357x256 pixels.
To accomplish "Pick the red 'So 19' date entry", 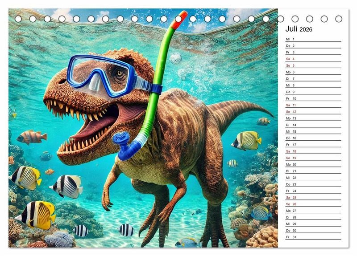I will 313,158.
